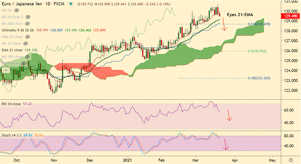Click the Apr label on time axis
The height and width of the screenshot is (164, 301).
235,160
